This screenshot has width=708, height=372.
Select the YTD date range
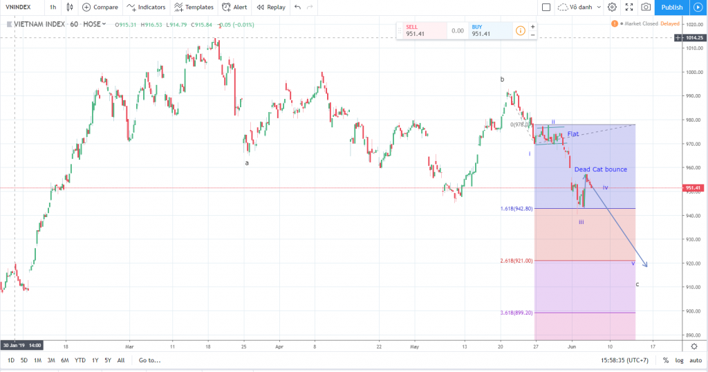[x=80, y=360]
